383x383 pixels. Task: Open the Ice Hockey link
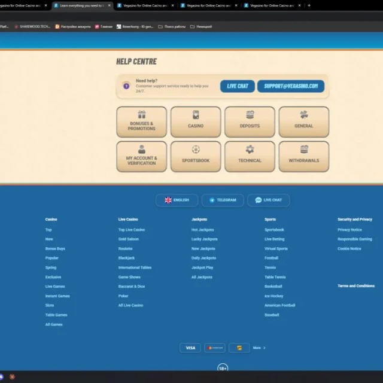[274, 296]
